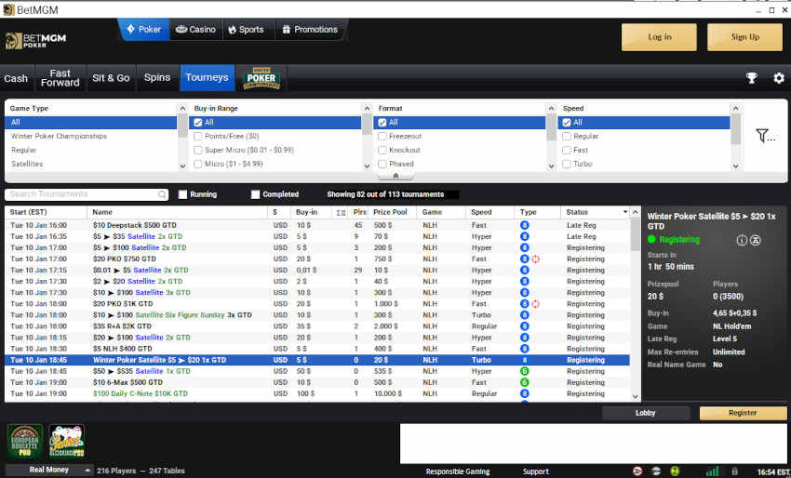Viewport: 791px width, 478px height.
Task: Click the type icon of $35 R+A $2K GTD
Action: tap(525, 326)
